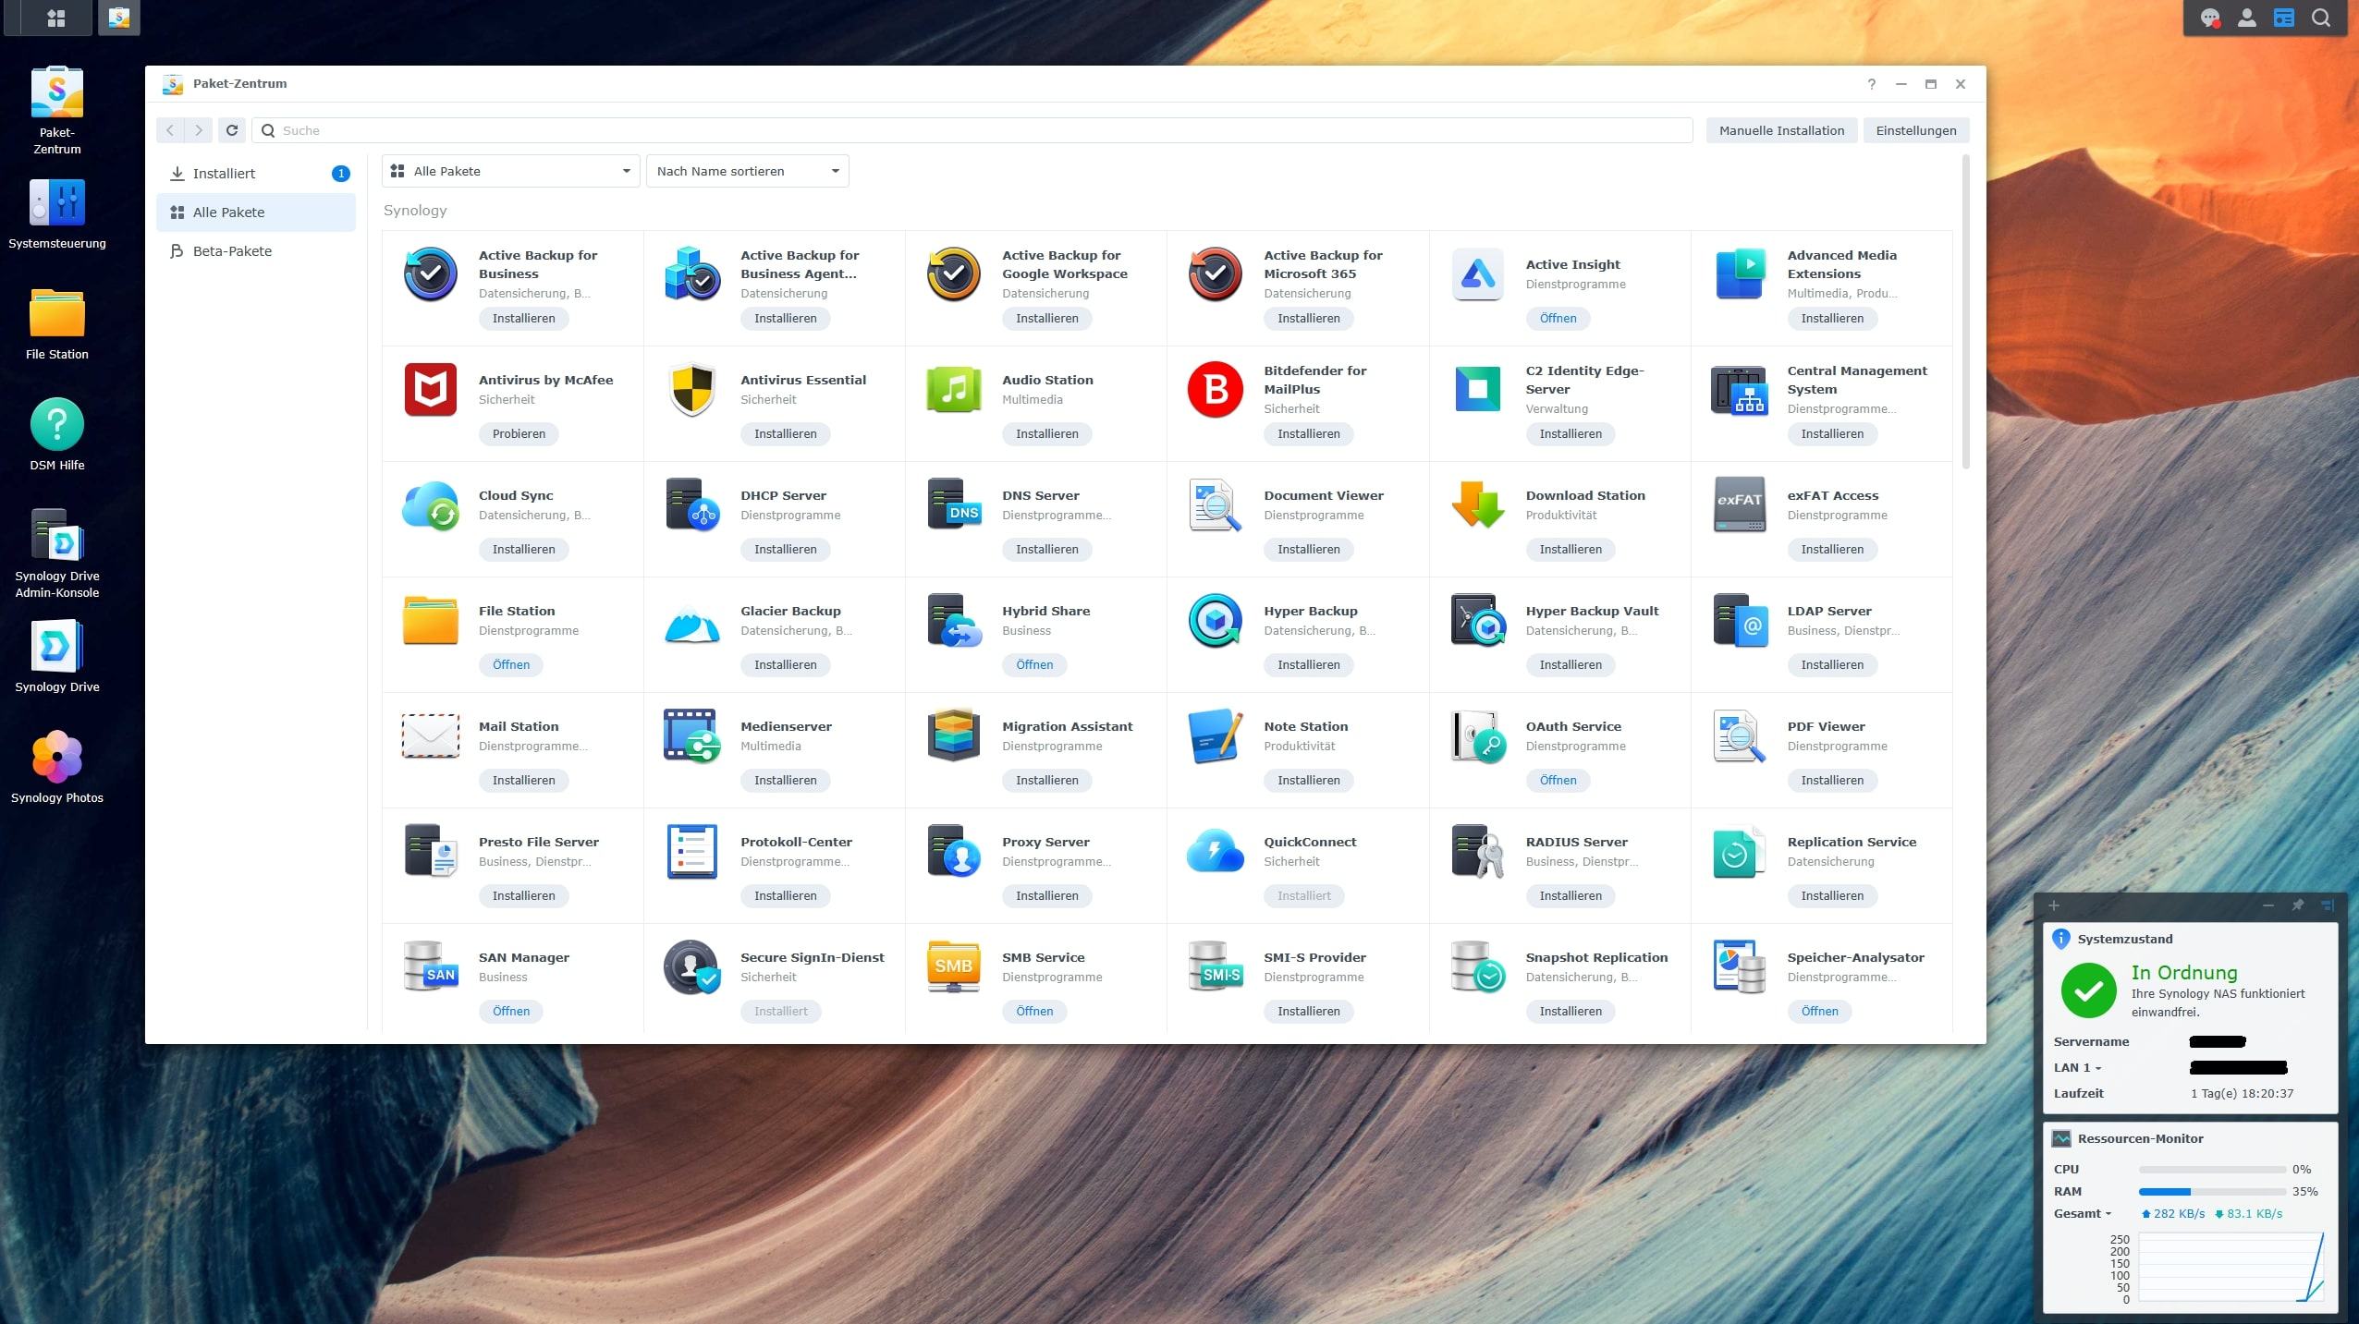Open DSM Hilfe desktop icon
The height and width of the screenshot is (1324, 2359).
click(x=57, y=435)
